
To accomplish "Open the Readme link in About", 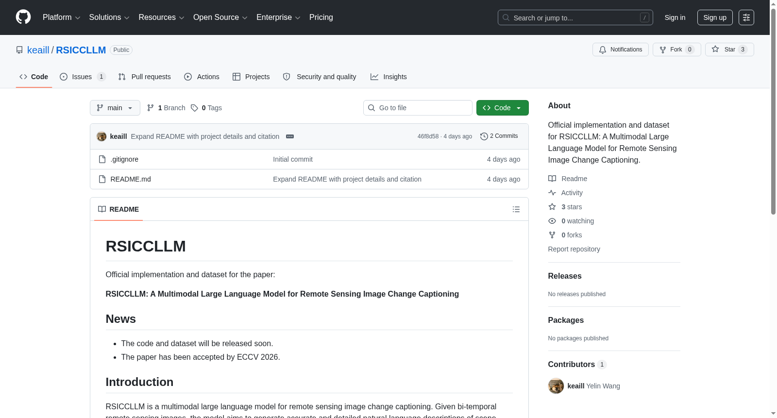I will tap(568, 179).
